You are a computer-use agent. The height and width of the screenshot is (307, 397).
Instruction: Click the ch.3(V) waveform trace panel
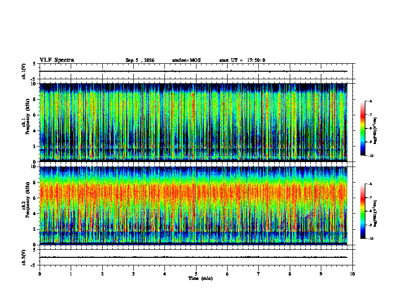196,257
